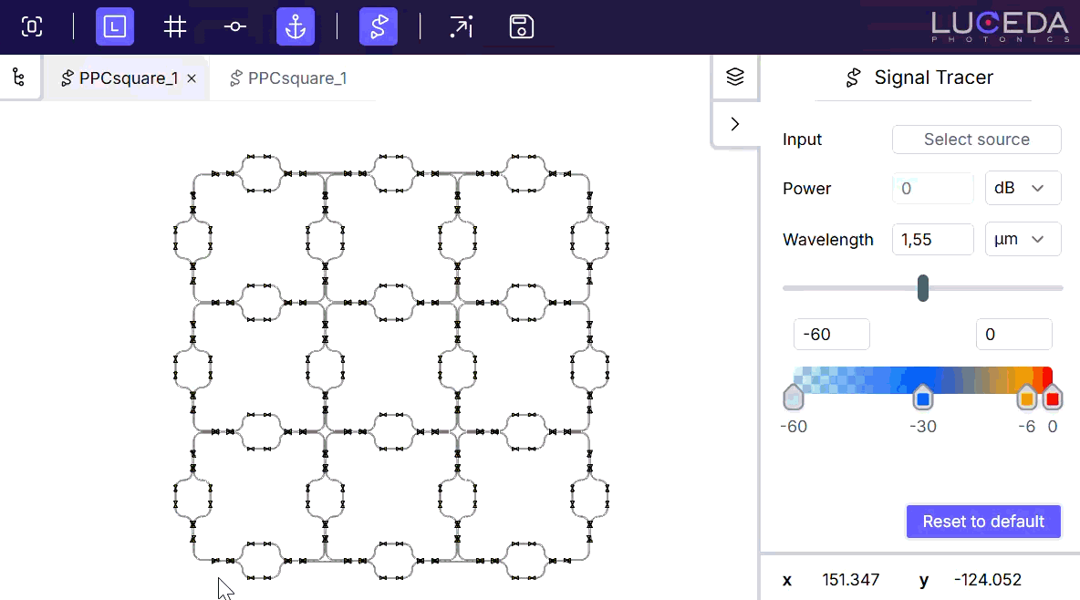Toggle the labels display button

coord(114,26)
